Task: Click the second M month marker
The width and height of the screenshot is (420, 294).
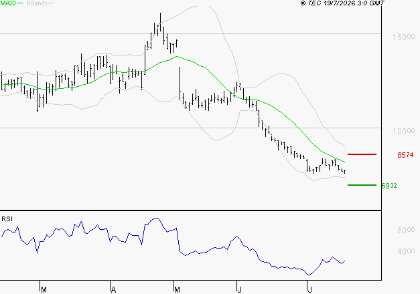Action: click(177, 290)
